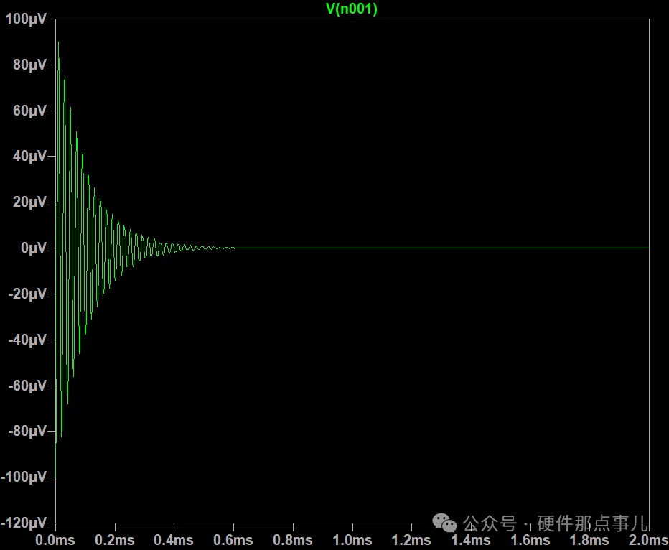Click the 1.0ms time axis label

click(x=352, y=540)
